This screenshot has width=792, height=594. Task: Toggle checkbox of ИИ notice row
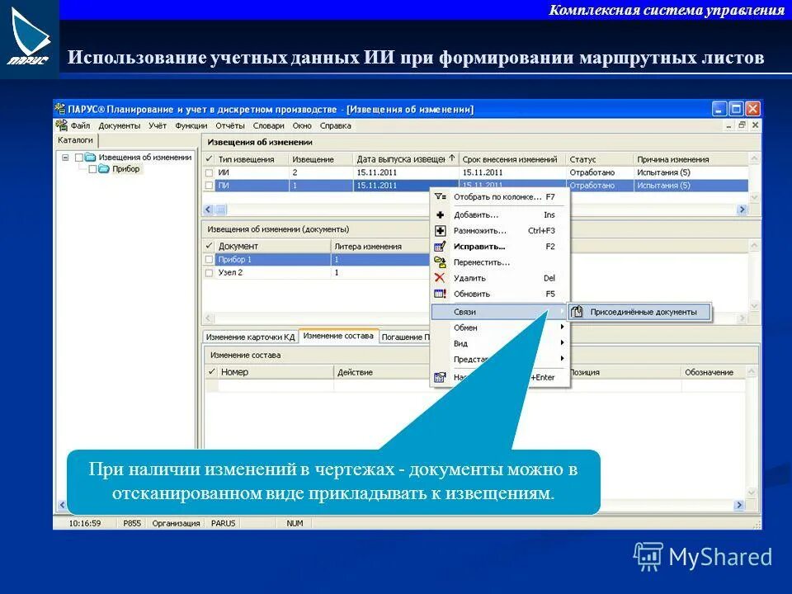click(209, 172)
